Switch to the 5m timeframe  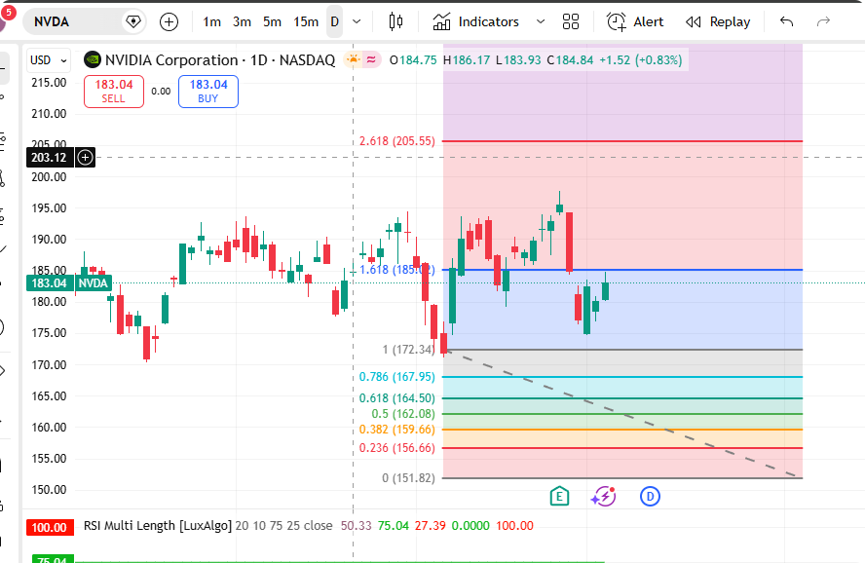tap(272, 22)
